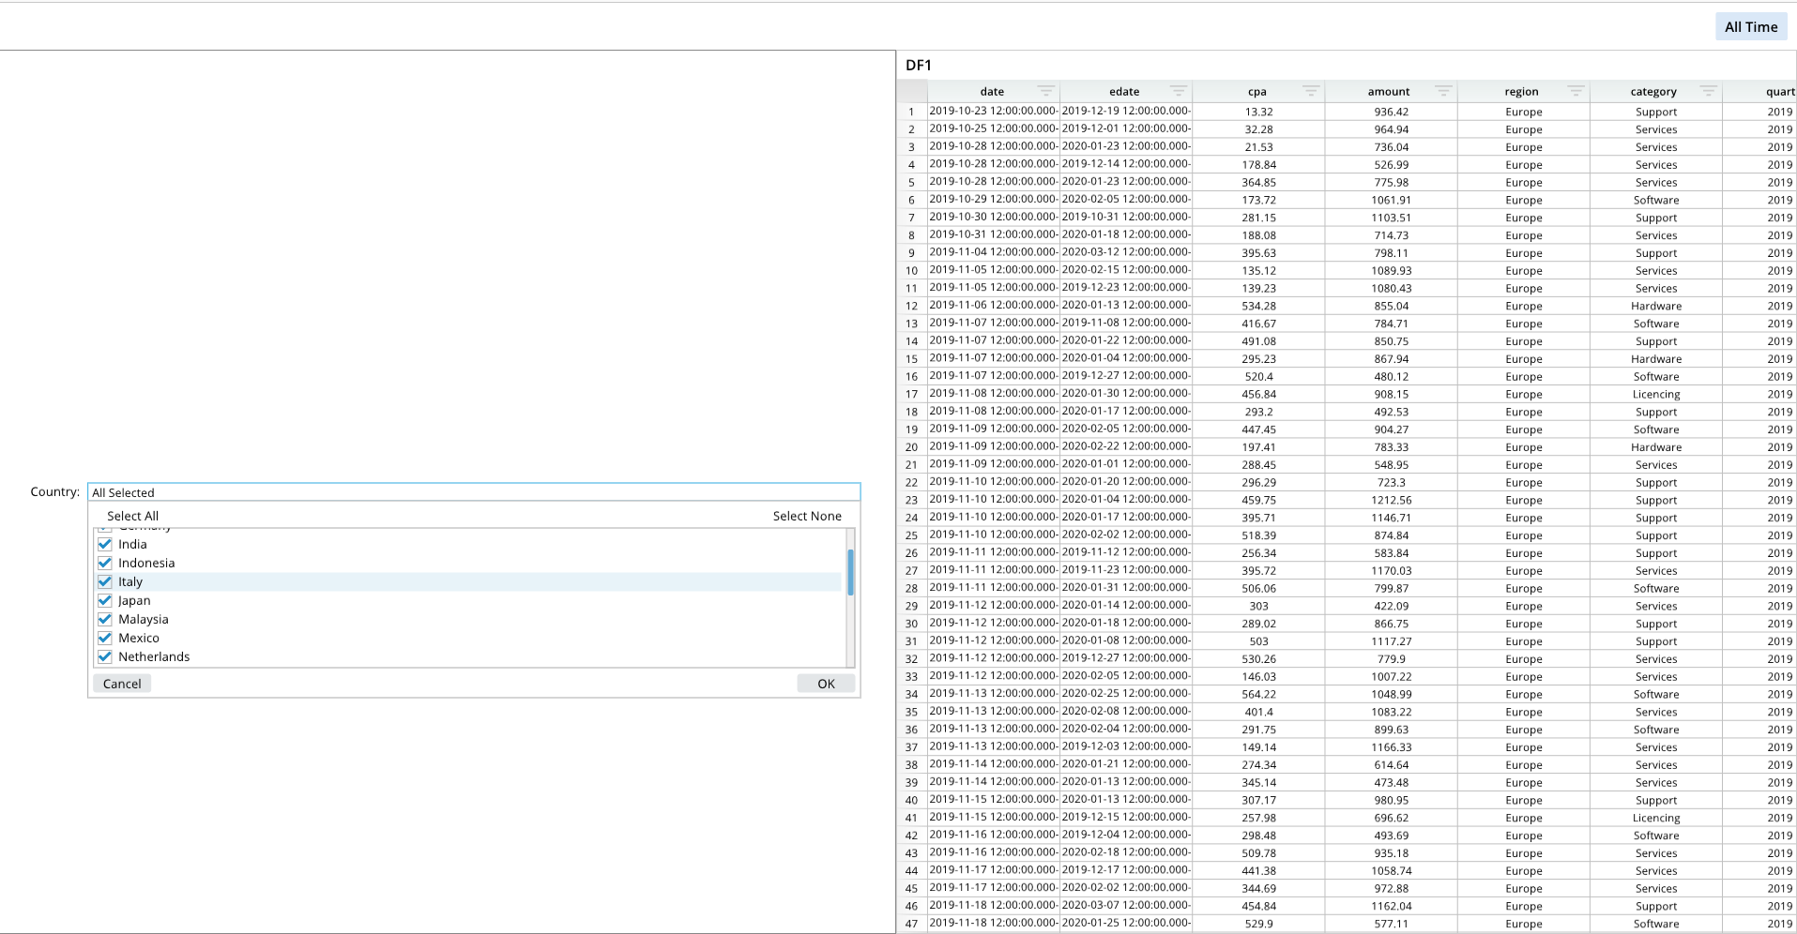Open the category column filter icon
The width and height of the screenshot is (1797, 934).
click(x=1708, y=91)
